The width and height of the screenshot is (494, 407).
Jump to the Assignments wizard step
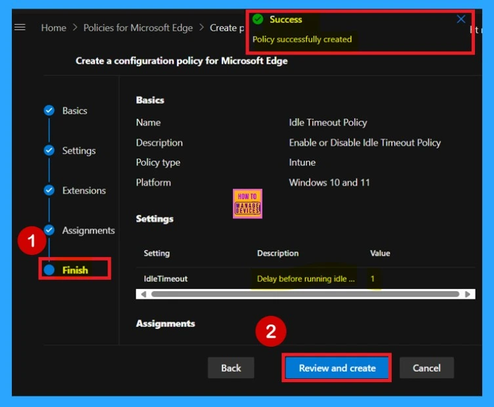[x=88, y=231]
